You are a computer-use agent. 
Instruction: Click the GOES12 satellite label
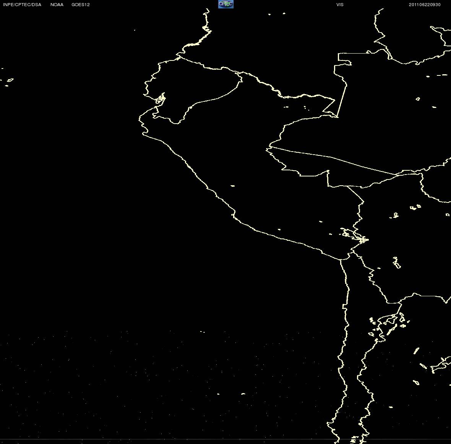point(81,5)
